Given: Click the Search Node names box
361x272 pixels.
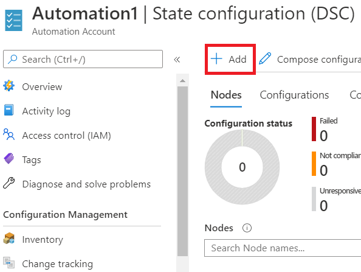Looking at the screenshot, I should (283, 248).
